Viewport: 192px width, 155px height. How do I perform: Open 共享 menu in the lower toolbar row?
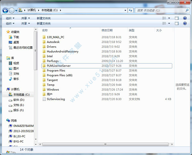(26, 23)
